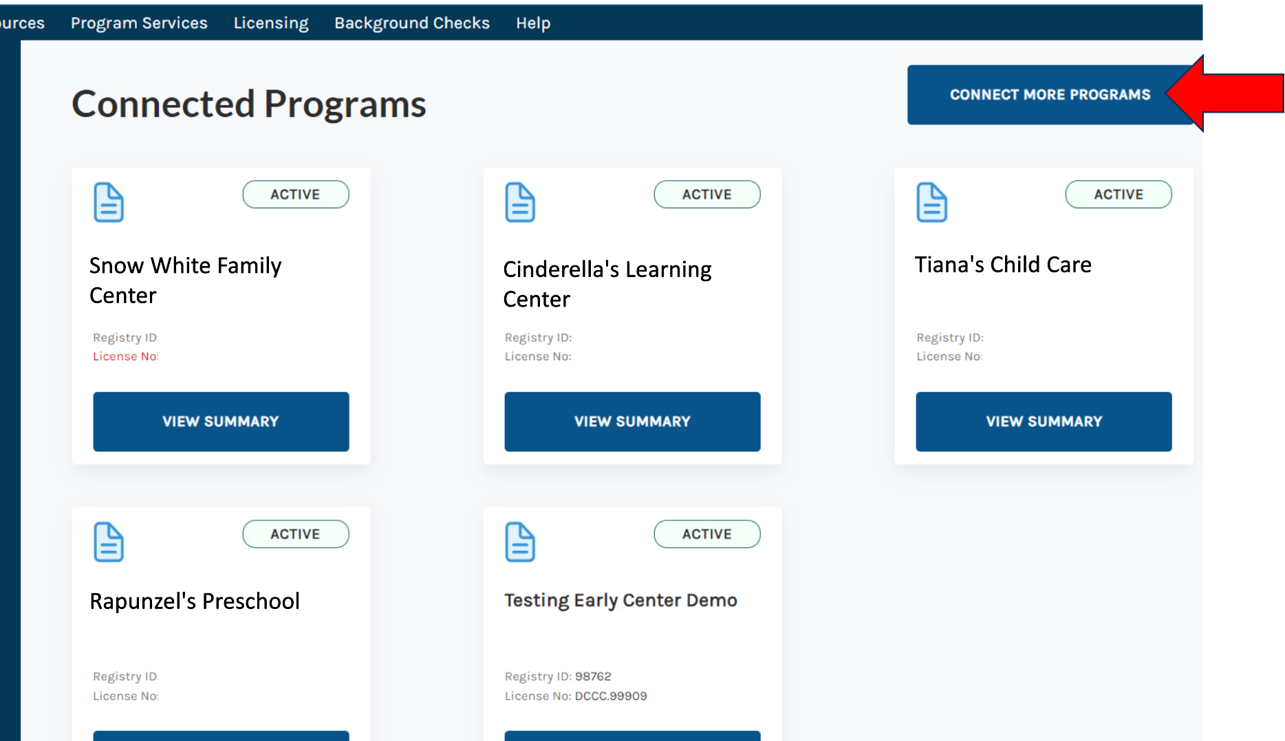Click the Connect More Programs button
1285x741 pixels.
(x=1049, y=95)
